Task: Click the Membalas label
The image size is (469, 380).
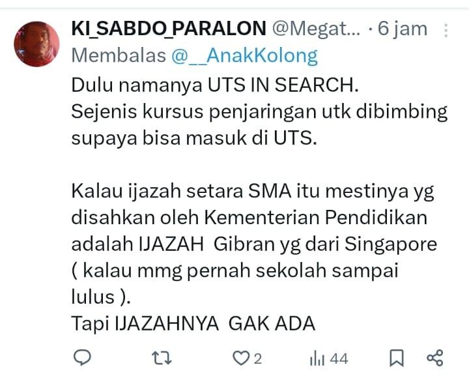Action: 119,55
